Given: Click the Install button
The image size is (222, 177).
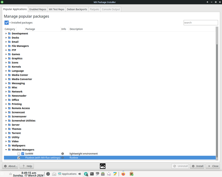Looking at the screenshot, I should pos(197,166).
